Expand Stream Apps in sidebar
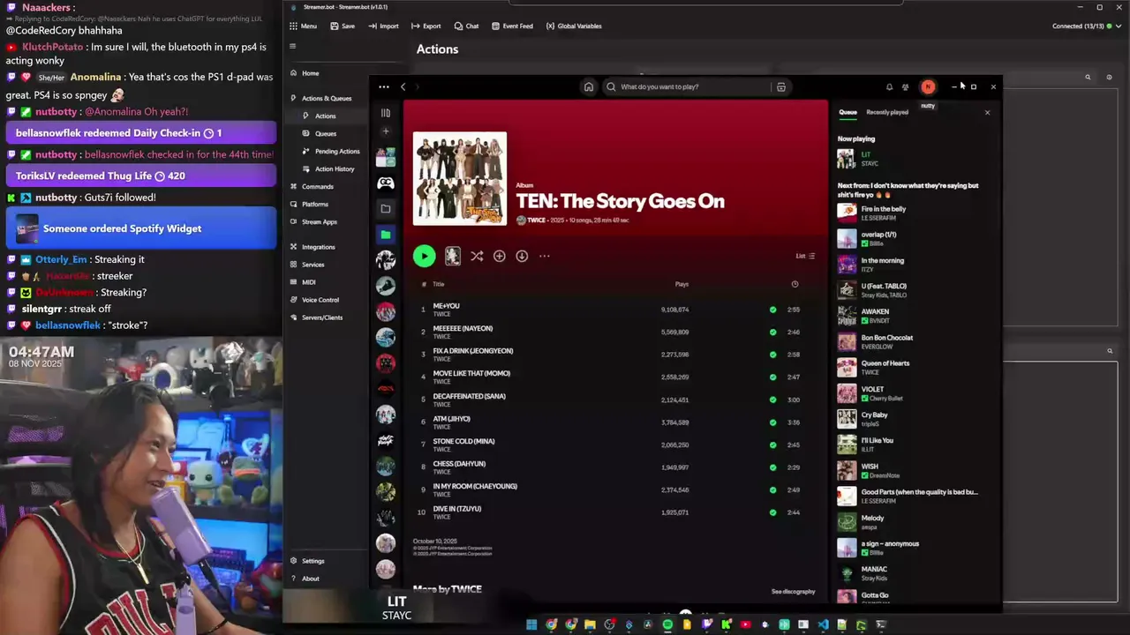The height and width of the screenshot is (635, 1130). tap(313, 221)
